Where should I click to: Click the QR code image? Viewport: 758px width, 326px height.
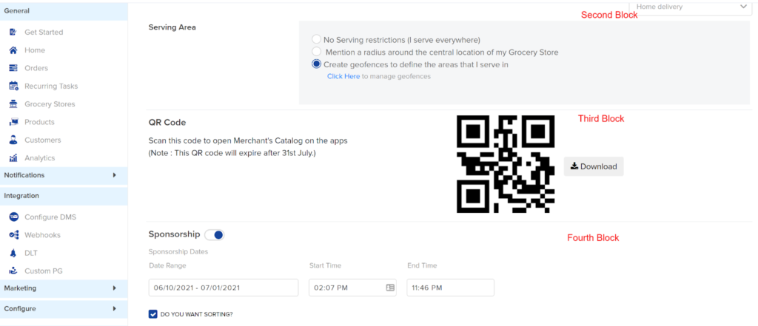coord(506,164)
